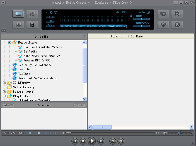Image resolution: width=196 pixels, height=146 pixels.
Task: Mute audio with the speaker icon
Action: pyautogui.click(x=165, y=133)
